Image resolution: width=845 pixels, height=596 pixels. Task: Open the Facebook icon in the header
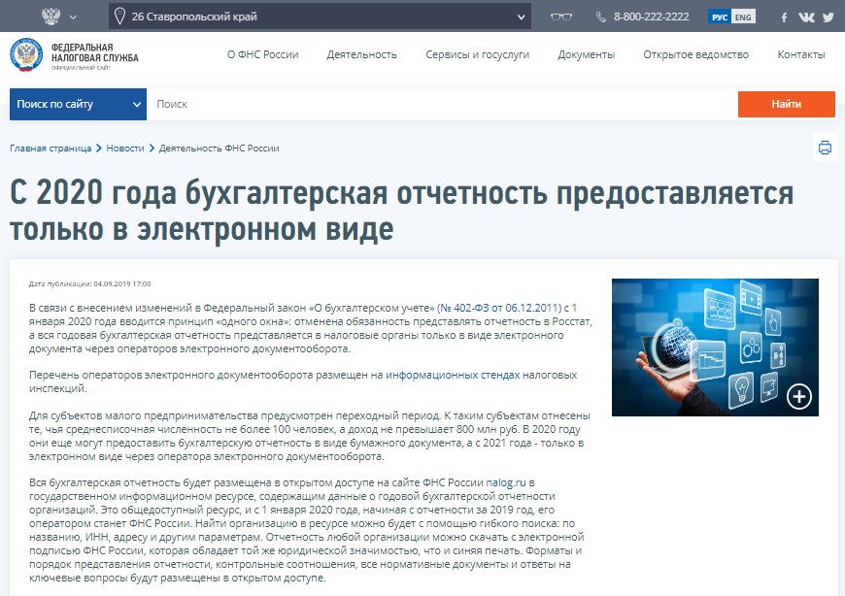tap(783, 16)
